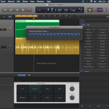Switch to the Controls tab
Screen dimensions: 109x109
pos(22,75)
